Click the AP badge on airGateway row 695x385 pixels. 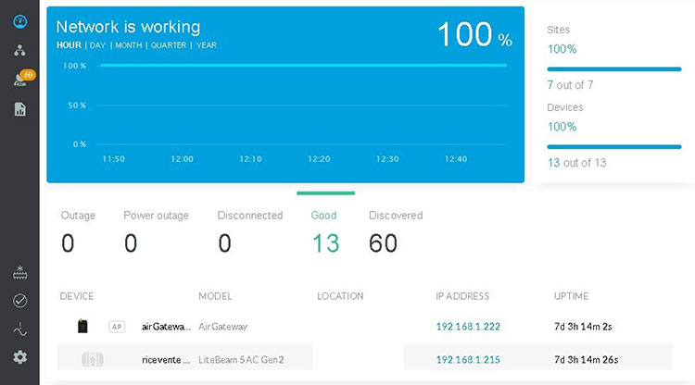point(117,327)
